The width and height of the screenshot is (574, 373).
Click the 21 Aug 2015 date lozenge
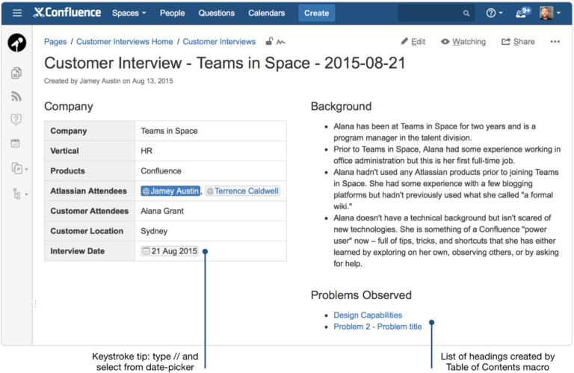[x=170, y=251]
